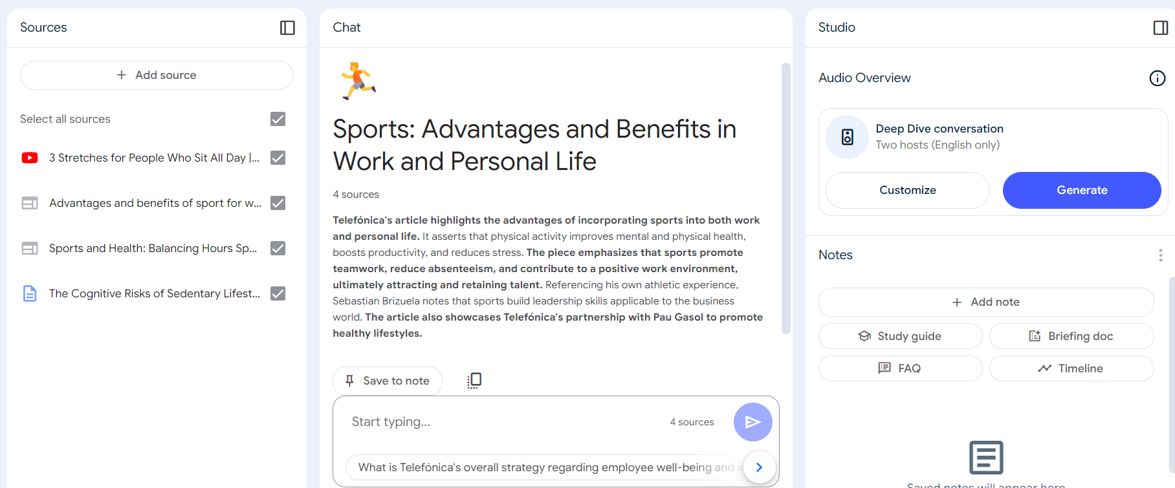This screenshot has height=488, width=1175.
Task: Click the send message arrow
Action: 752,422
